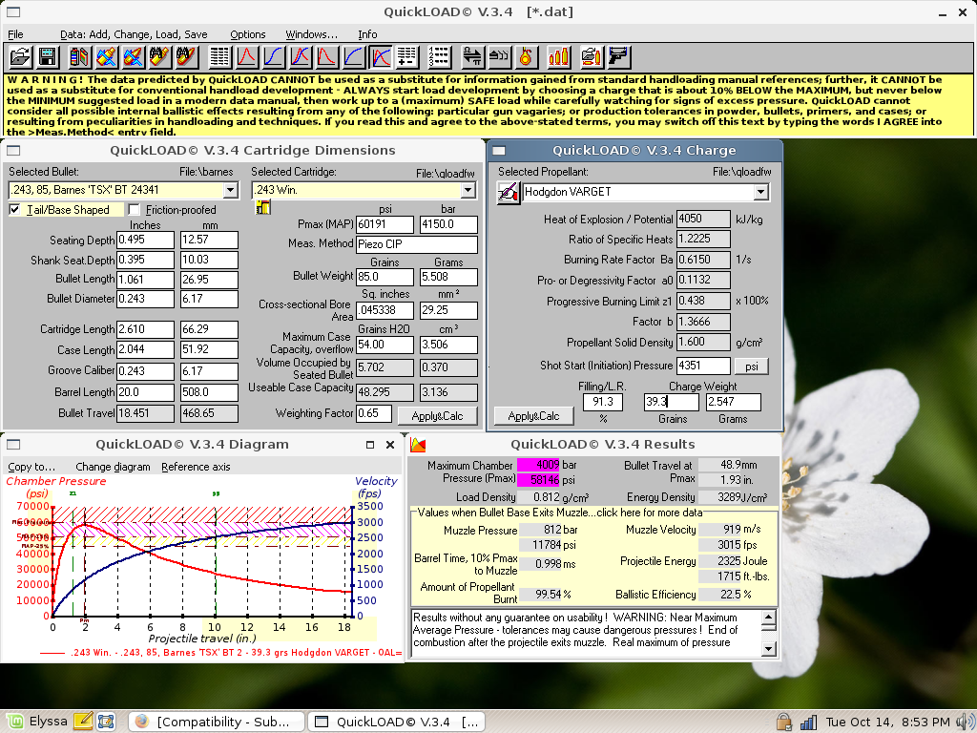Open the Windows... menu

click(311, 34)
